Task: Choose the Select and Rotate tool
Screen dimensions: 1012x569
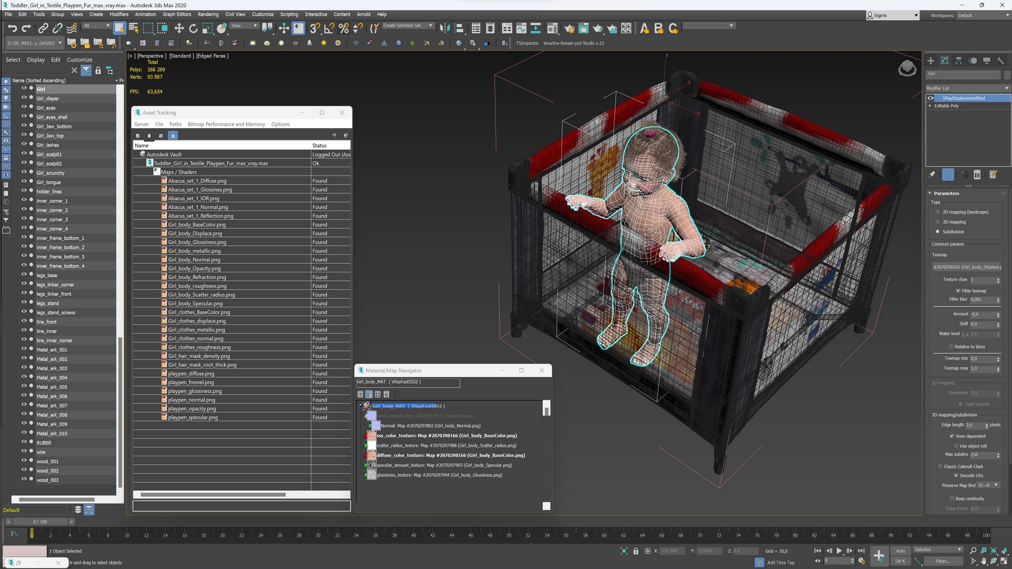Action: click(193, 28)
